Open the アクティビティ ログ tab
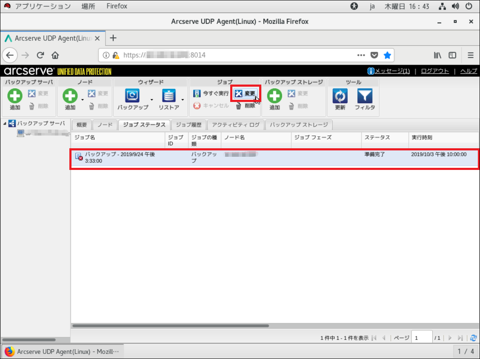The width and height of the screenshot is (480, 359). click(x=236, y=124)
